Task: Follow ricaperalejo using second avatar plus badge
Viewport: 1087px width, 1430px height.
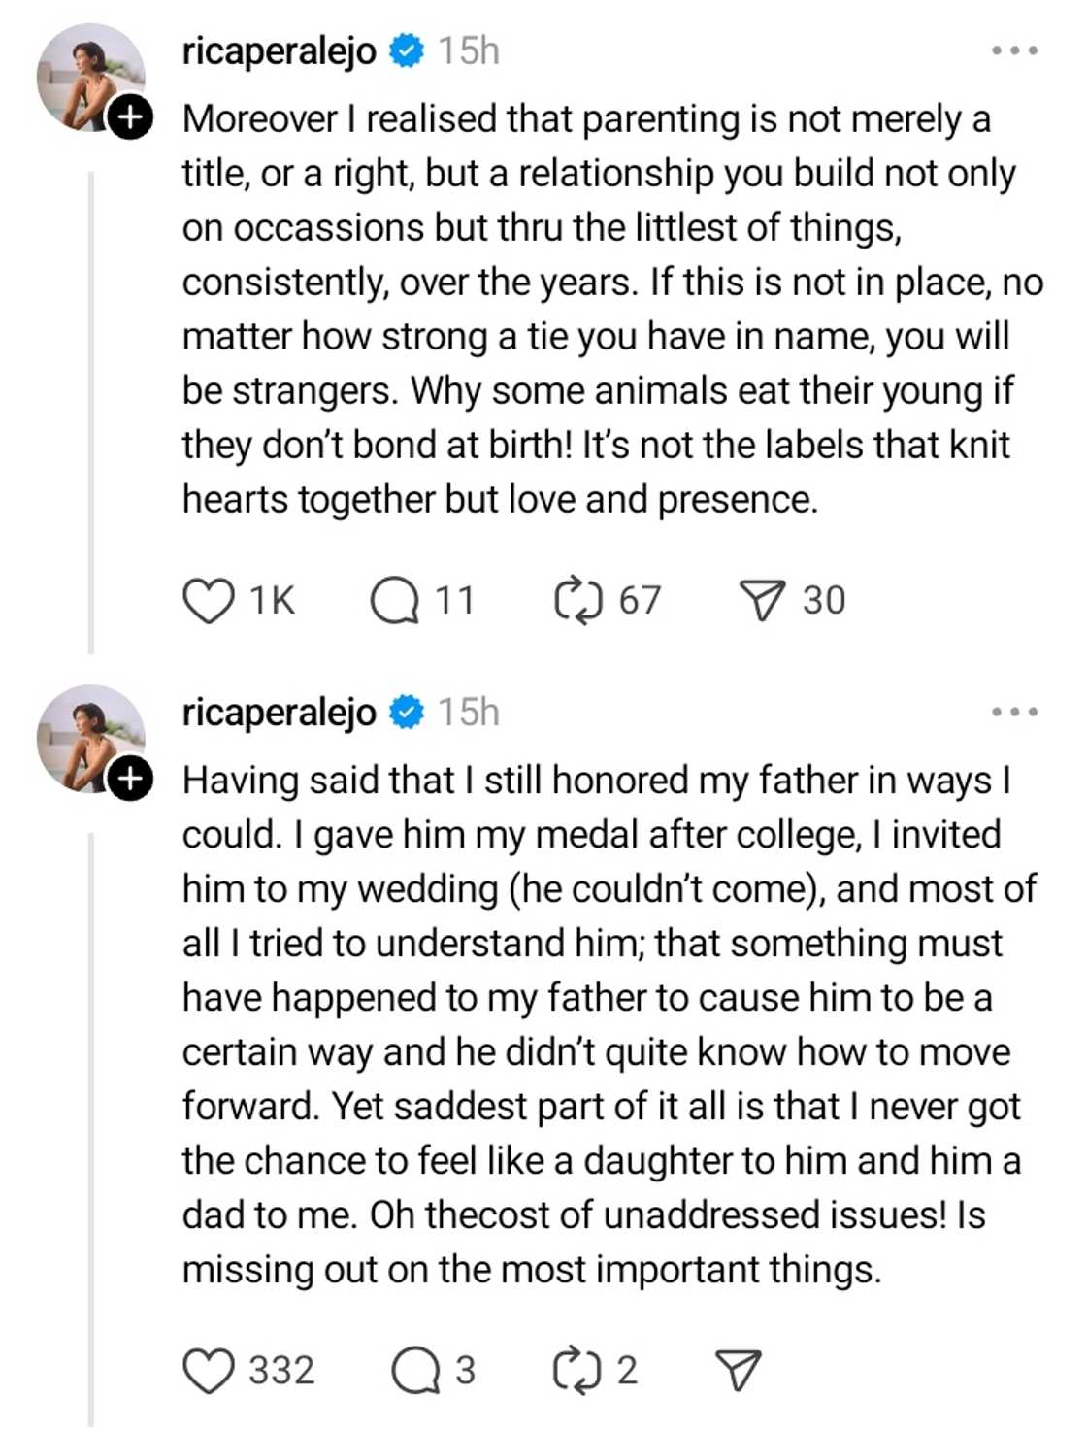Action: [129, 780]
